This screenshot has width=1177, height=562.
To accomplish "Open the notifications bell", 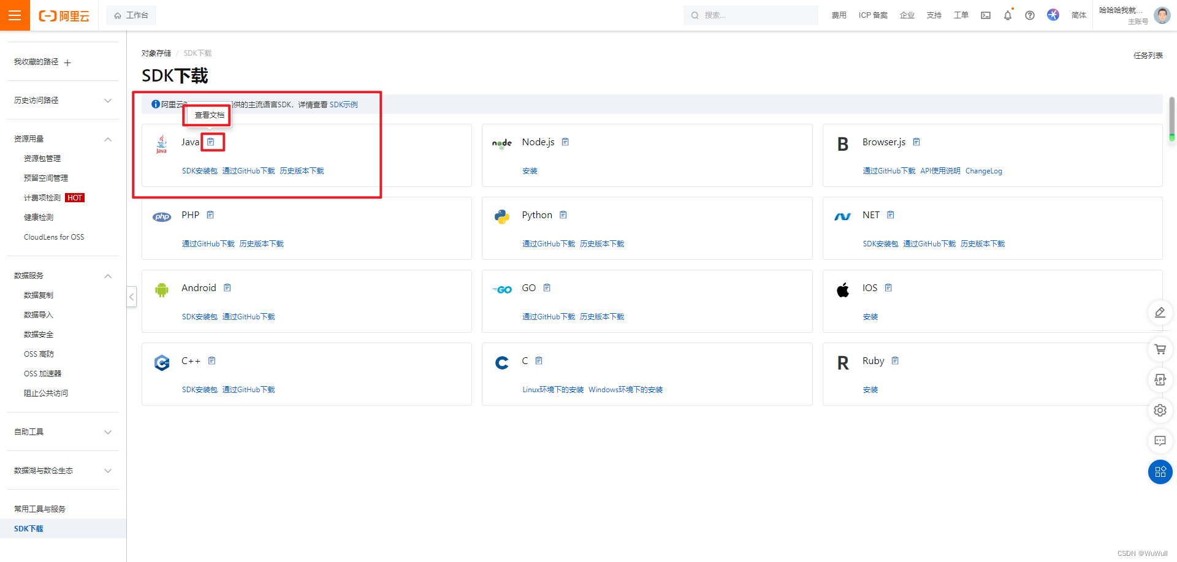I will pyautogui.click(x=1008, y=15).
